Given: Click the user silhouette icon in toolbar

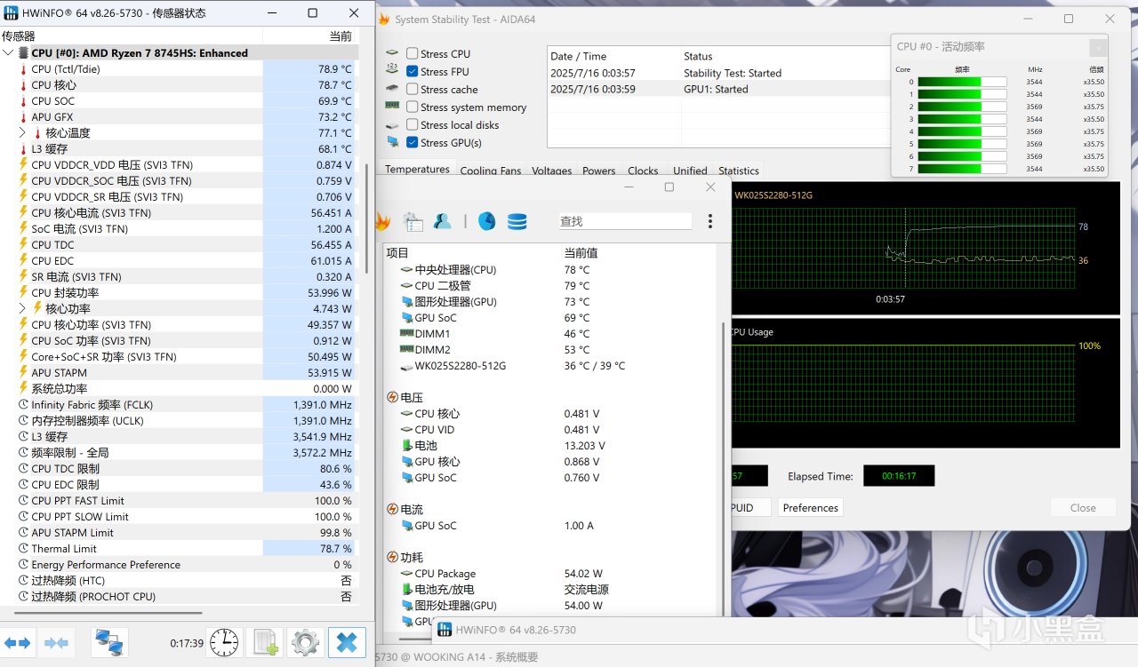Looking at the screenshot, I should coord(442,221).
